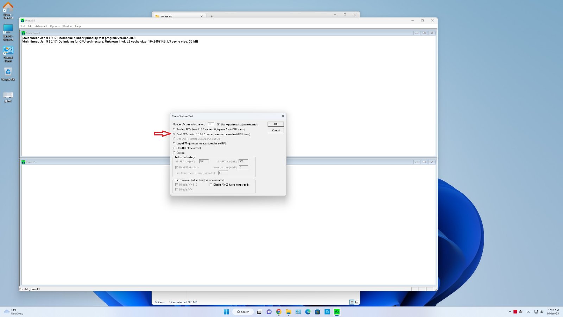Open the Advanced menu
Screen dimensions: 563x317
(x=41, y=26)
